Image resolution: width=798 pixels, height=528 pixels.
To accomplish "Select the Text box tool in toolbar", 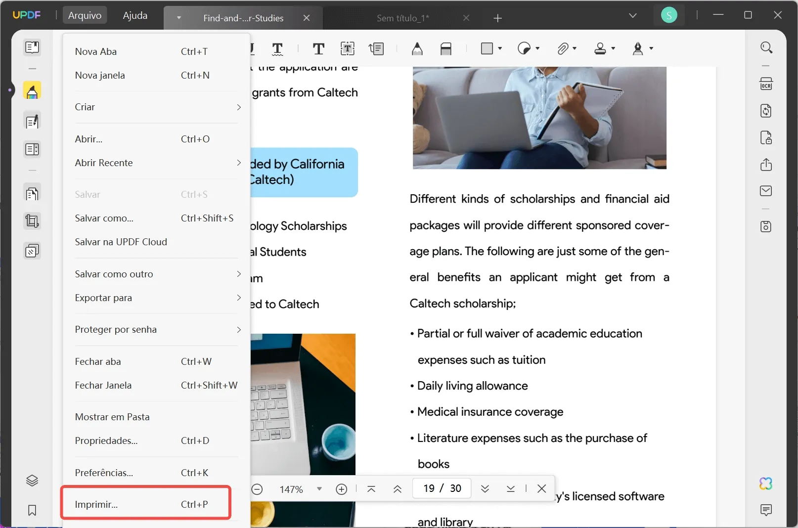I will [x=348, y=48].
